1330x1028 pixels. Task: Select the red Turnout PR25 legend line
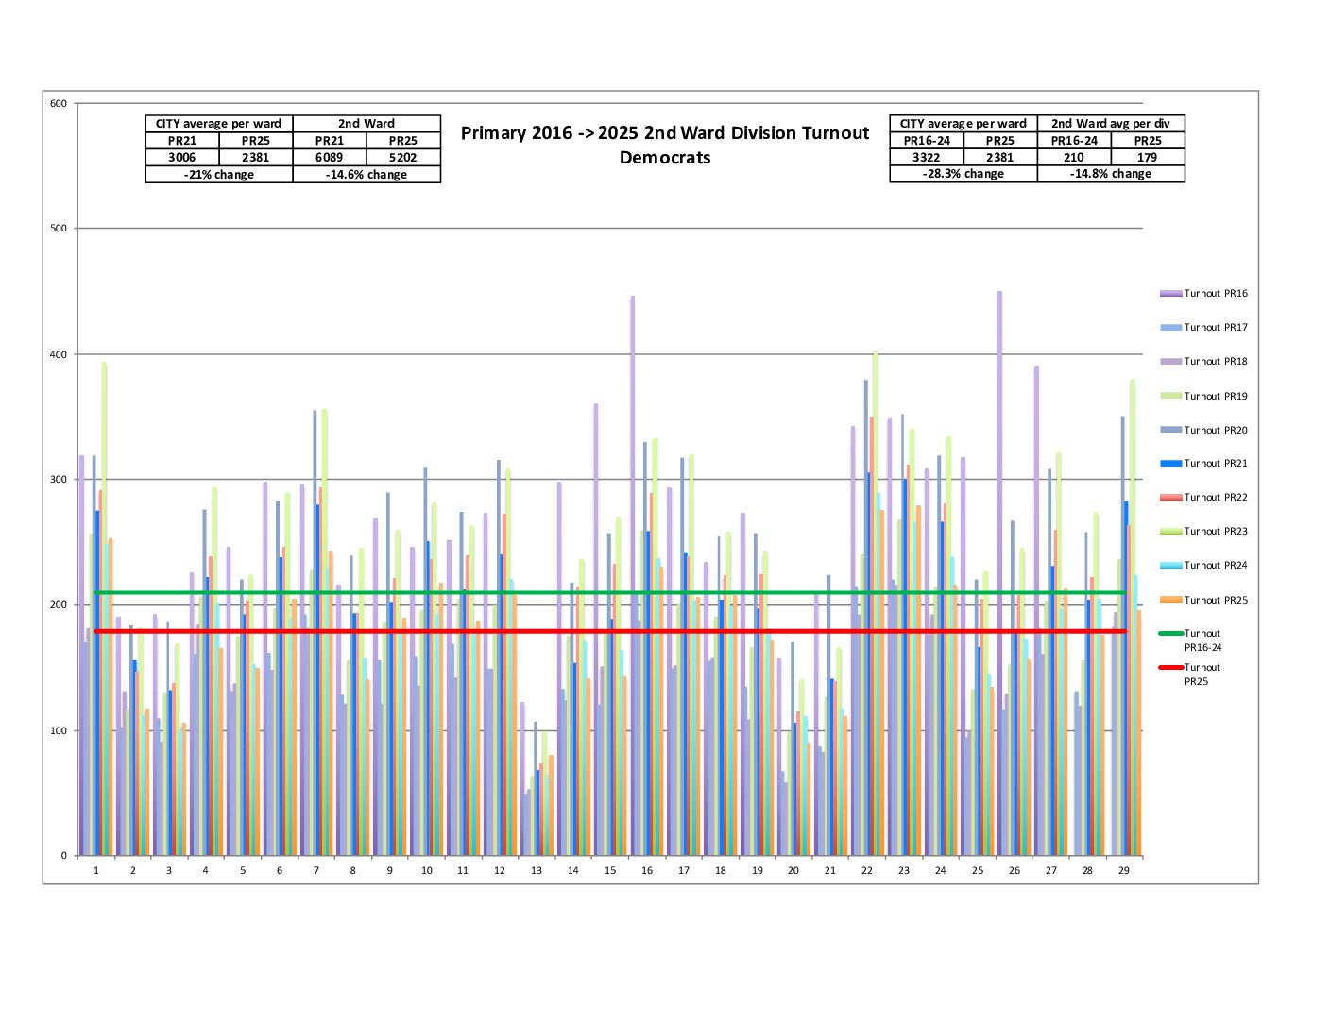pos(1170,668)
